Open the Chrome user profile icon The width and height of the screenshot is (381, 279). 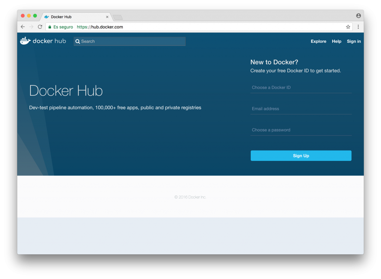click(x=358, y=16)
